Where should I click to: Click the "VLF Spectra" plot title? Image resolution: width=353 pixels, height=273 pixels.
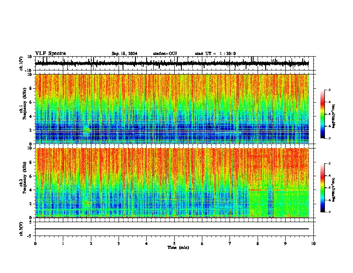pos(50,54)
